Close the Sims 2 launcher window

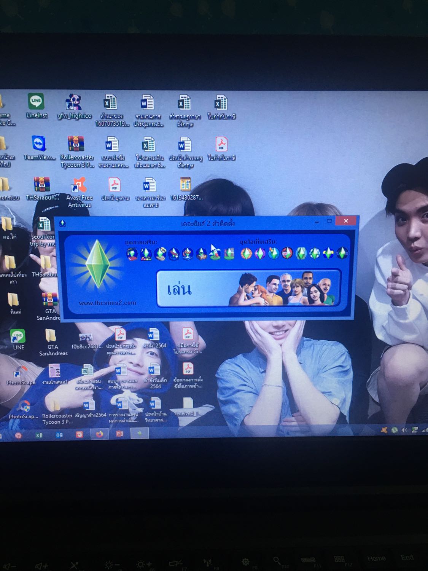[345, 221]
